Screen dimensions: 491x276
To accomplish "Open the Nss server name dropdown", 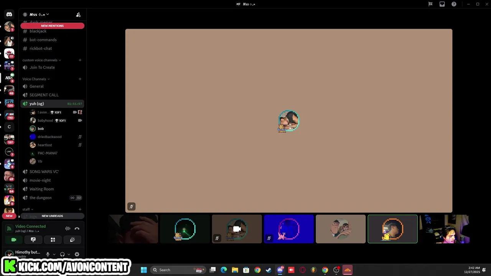I will click(x=39, y=15).
